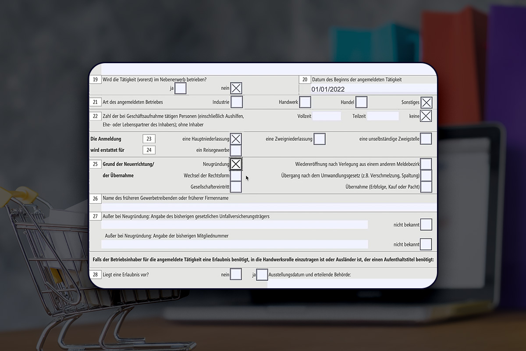Click field number 24 label box
Image resolution: width=526 pixels, height=351 pixels.
(x=149, y=150)
